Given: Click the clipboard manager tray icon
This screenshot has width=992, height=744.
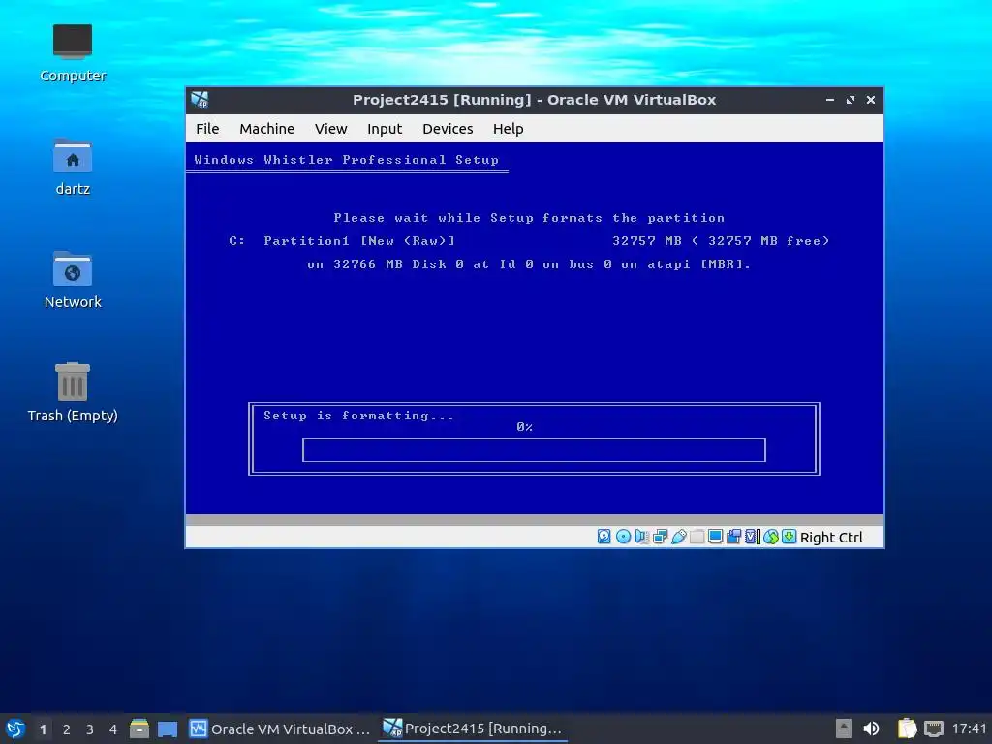Looking at the screenshot, I should click(x=907, y=728).
